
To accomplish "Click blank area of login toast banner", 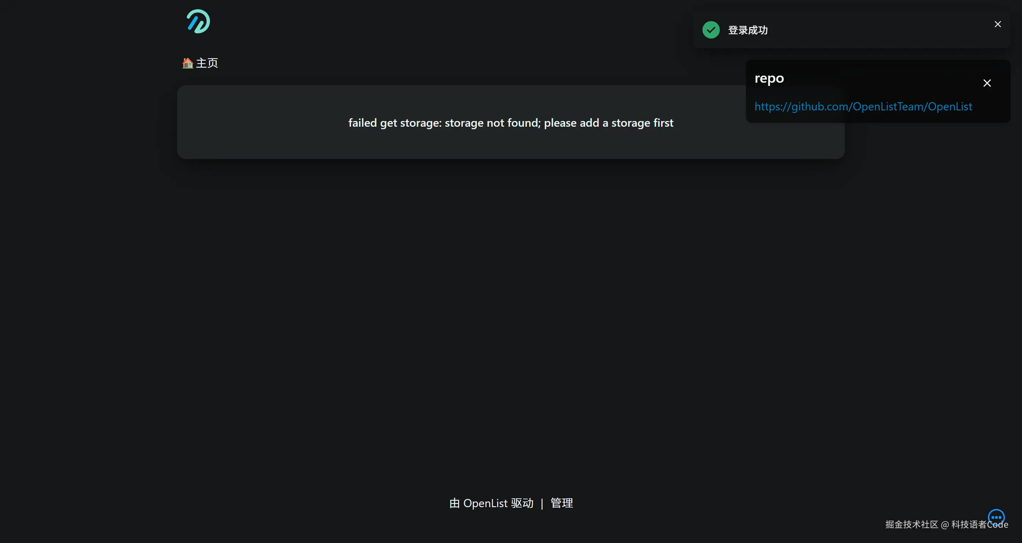I will pyautogui.click(x=873, y=30).
